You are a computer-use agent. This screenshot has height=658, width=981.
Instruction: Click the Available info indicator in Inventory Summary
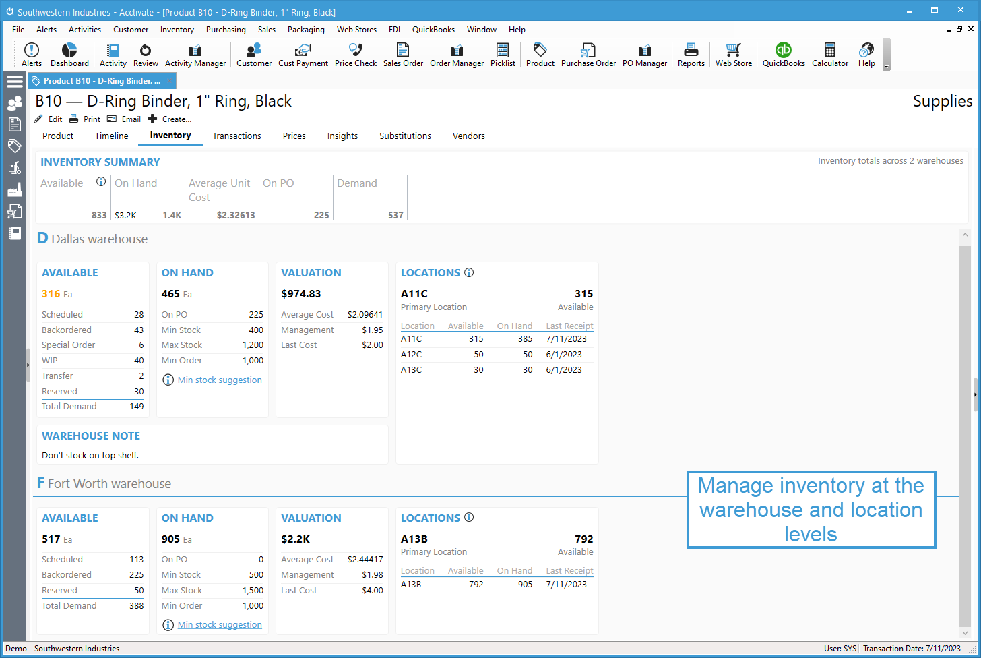click(x=101, y=182)
